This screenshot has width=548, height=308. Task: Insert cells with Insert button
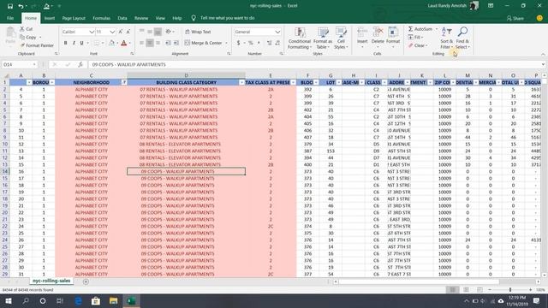point(362,38)
